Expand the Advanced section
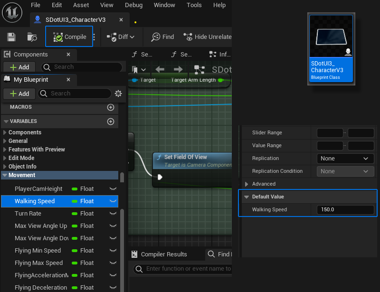This screenshot has height=292, width=380. coord(247,184)
